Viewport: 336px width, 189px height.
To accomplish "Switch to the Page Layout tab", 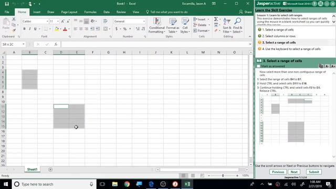I will [x=69, y=12].
